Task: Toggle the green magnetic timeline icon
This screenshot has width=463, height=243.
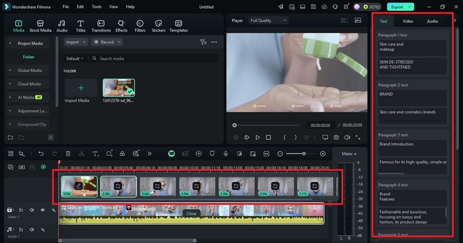Action: (x=43, y=167)
